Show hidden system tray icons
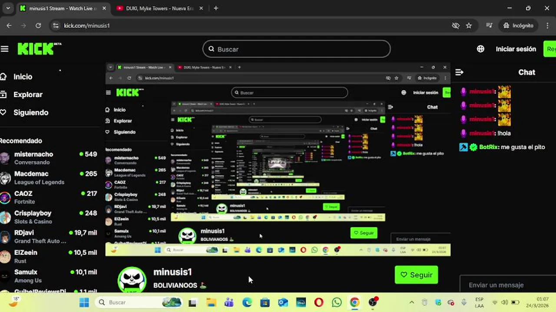Image resolution: width=556 pixels, height=312 pixels. click(x=412, y=302)
